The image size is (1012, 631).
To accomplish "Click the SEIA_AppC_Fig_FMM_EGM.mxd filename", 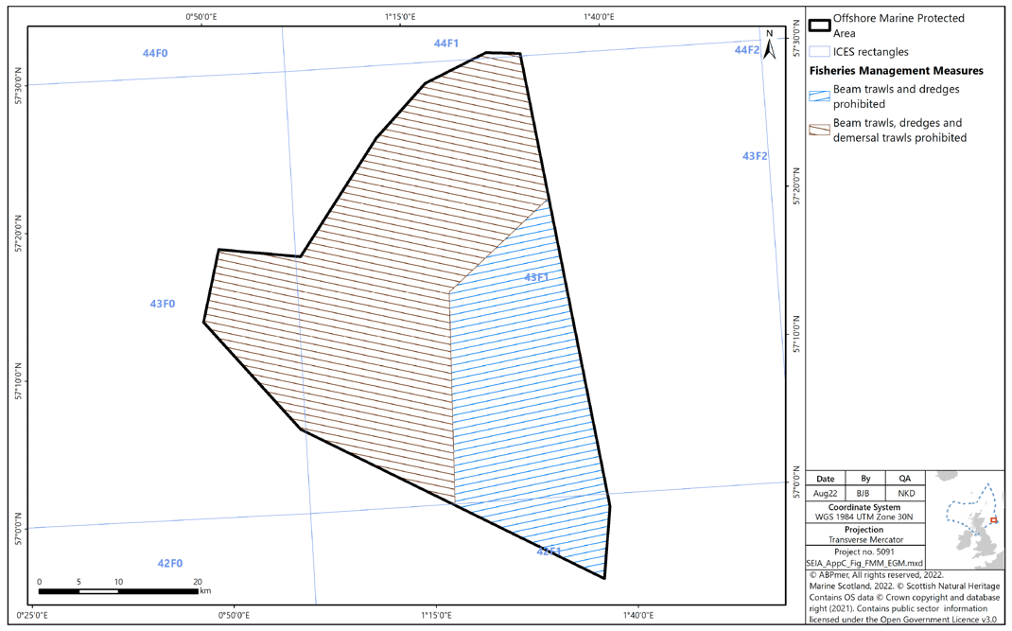I will click(x=864, y=564).
